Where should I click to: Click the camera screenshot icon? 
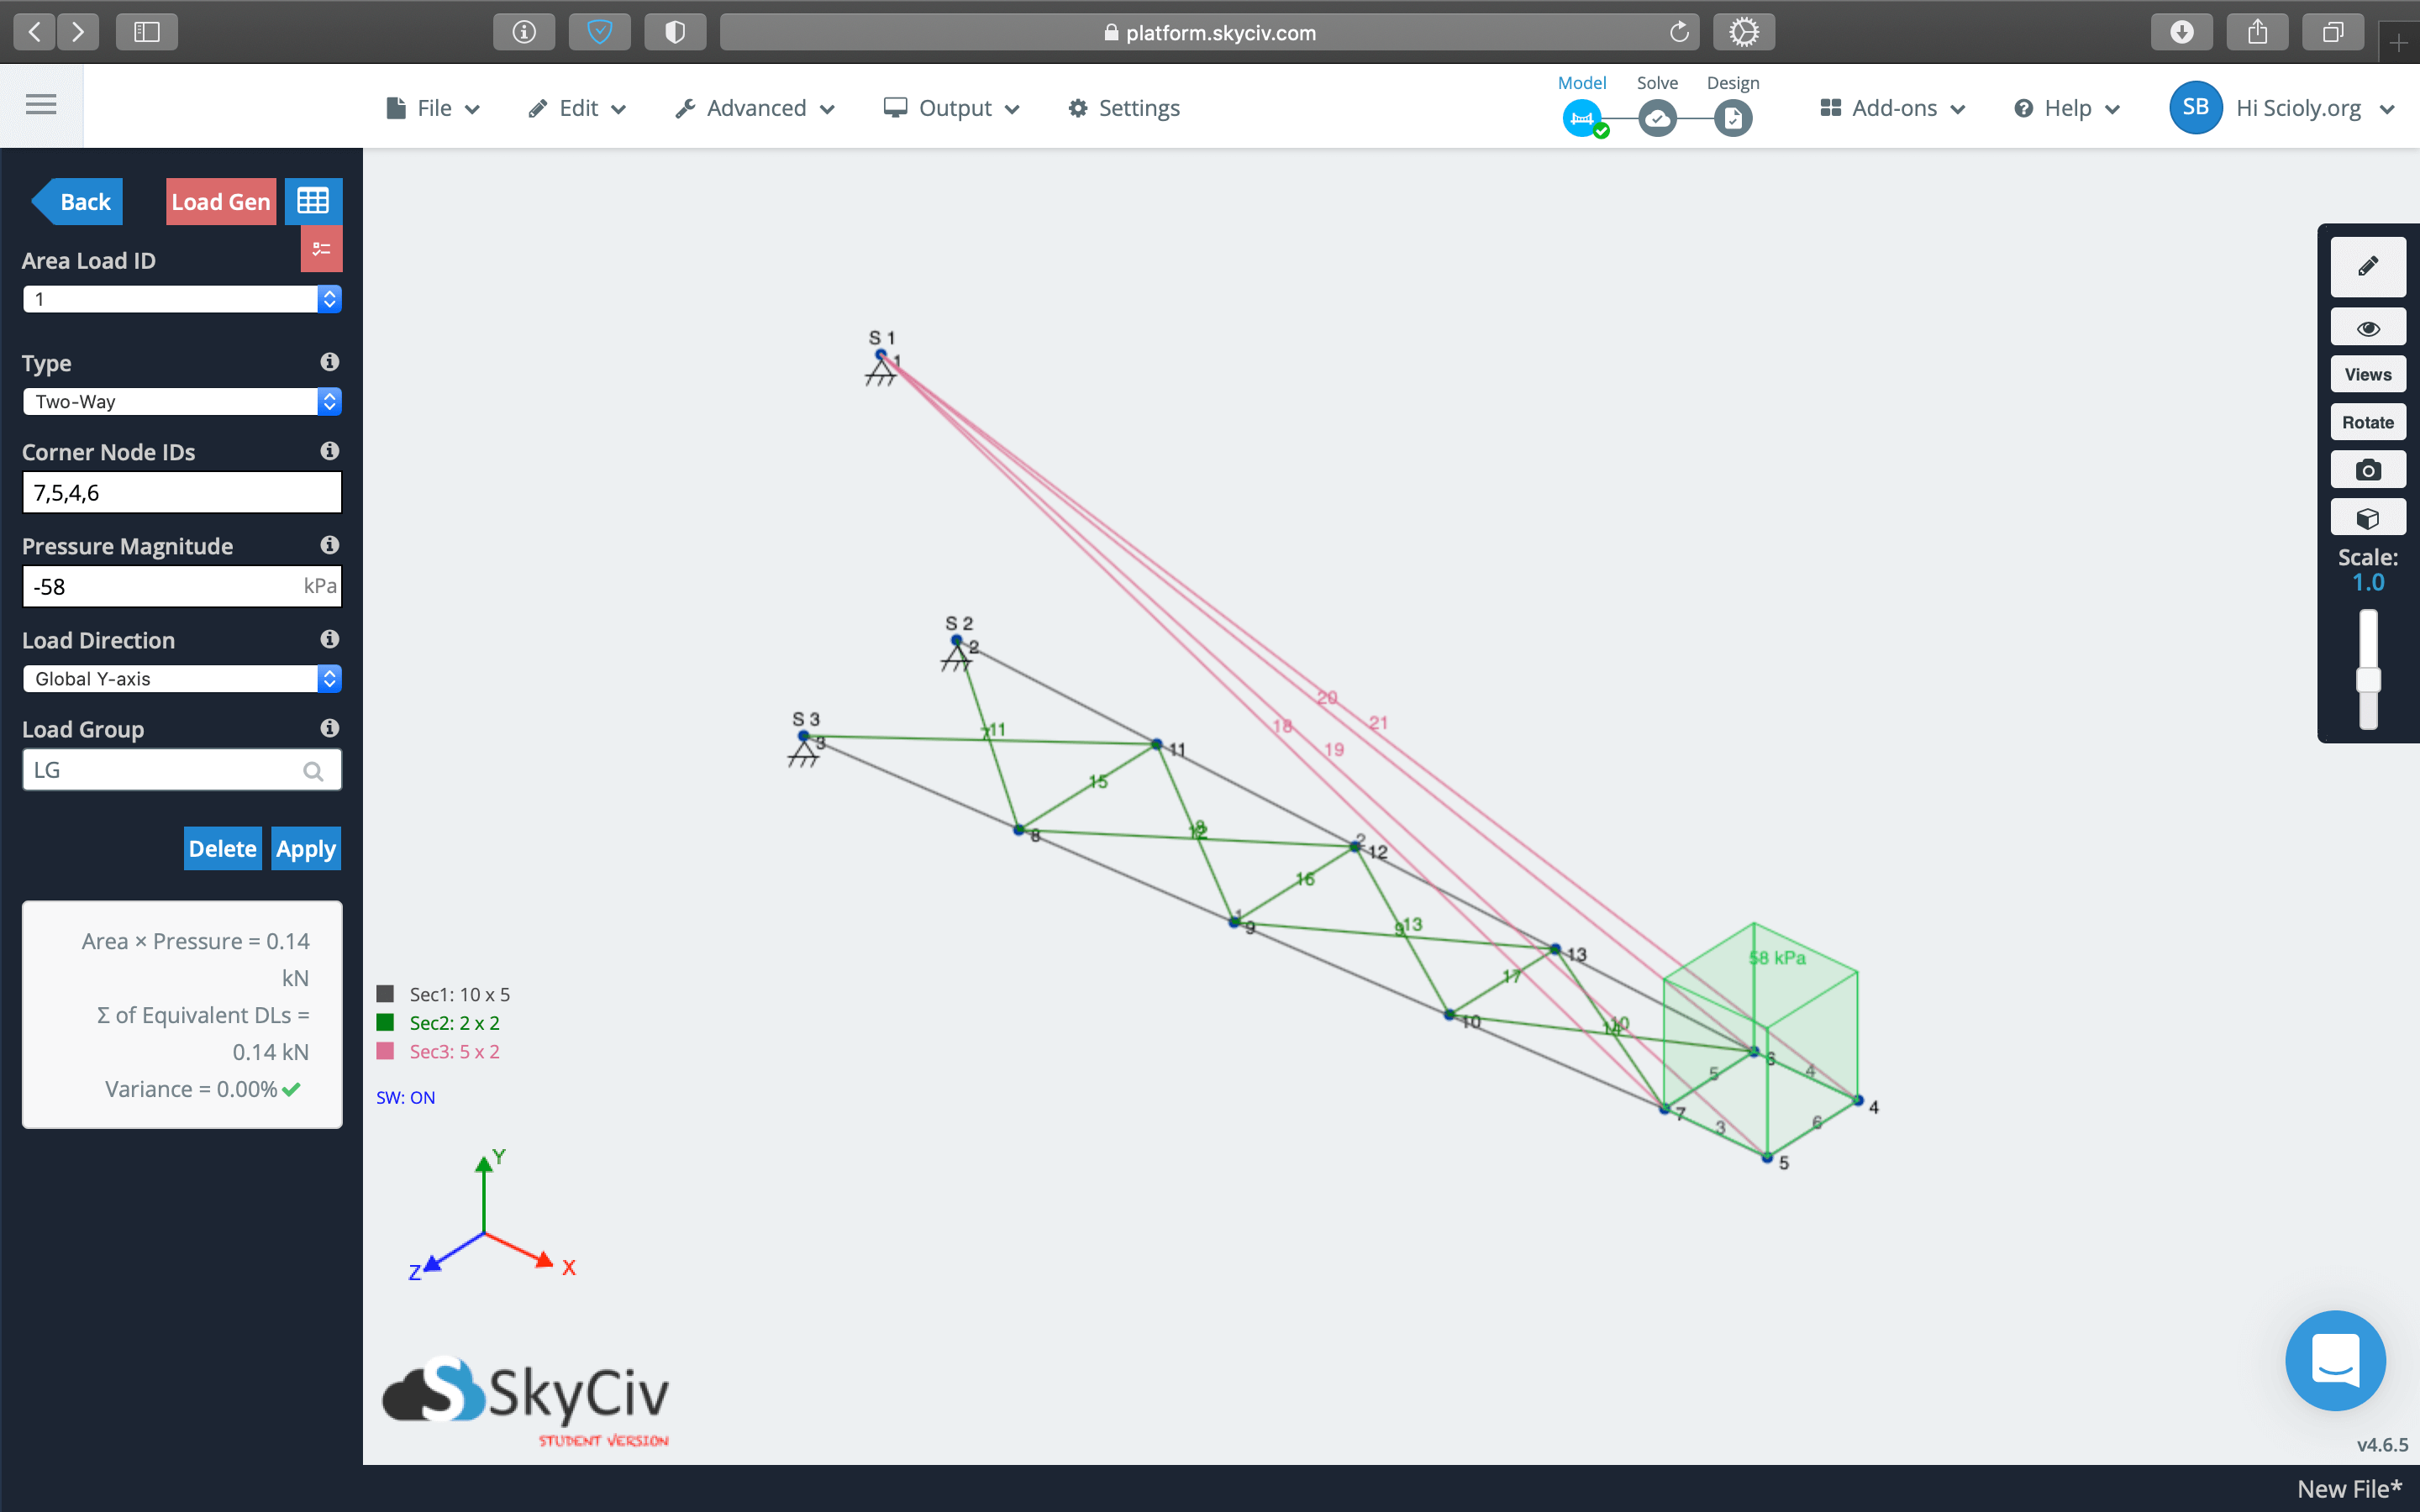2367,470
